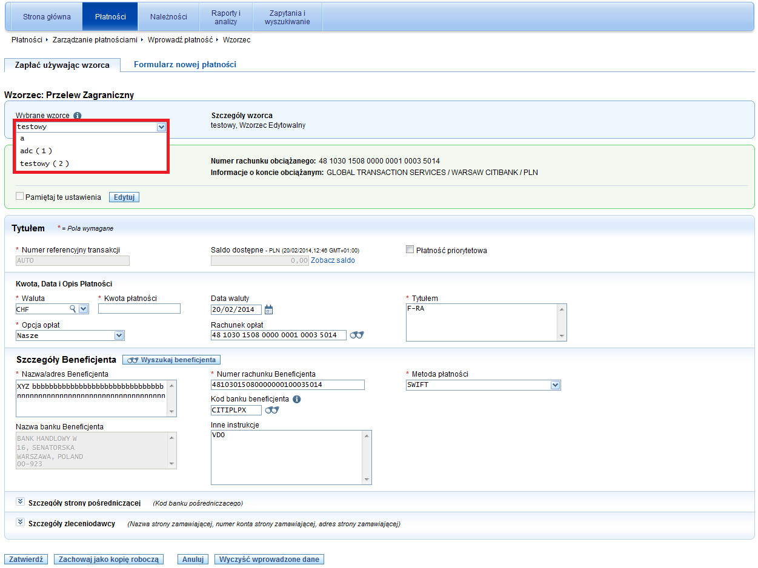Image resolution: width=758 pixels, height=568 pixels.
Task: Click Nazwa banku Beneficjenta scrollbar down arrow
Action: 173,464
